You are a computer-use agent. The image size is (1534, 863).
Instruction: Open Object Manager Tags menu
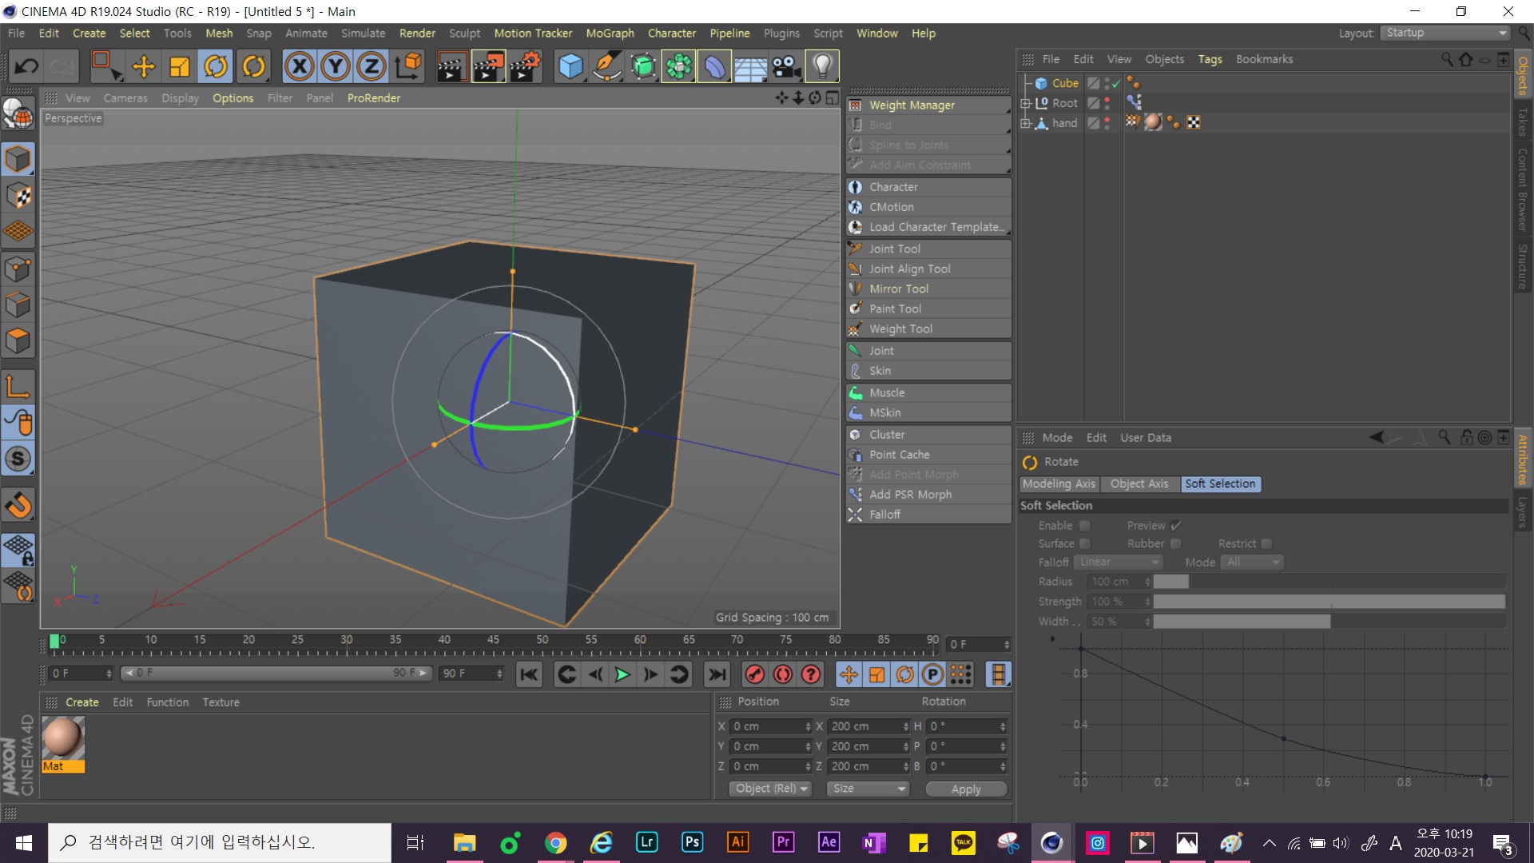point(1210,59)
